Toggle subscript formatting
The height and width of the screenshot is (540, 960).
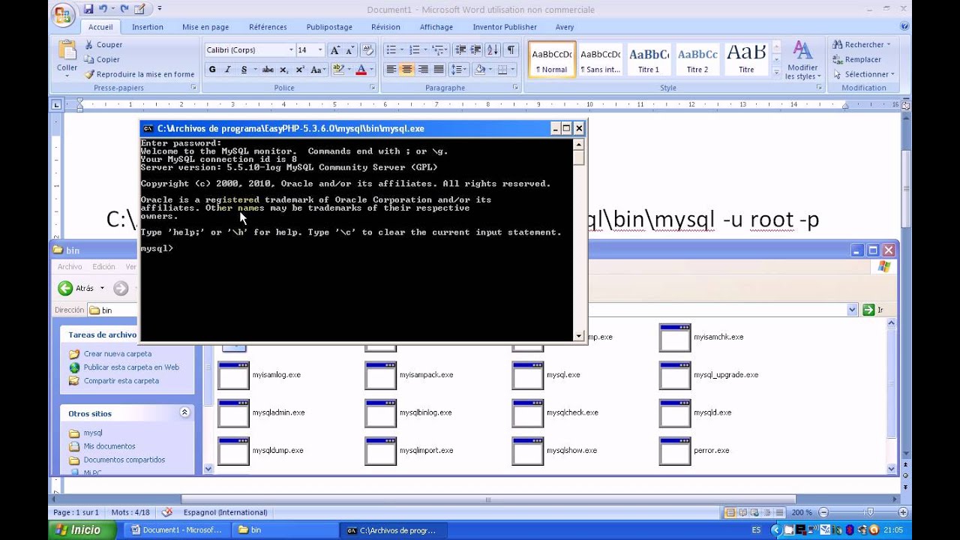pyautogui.click(x=283, y=70)
